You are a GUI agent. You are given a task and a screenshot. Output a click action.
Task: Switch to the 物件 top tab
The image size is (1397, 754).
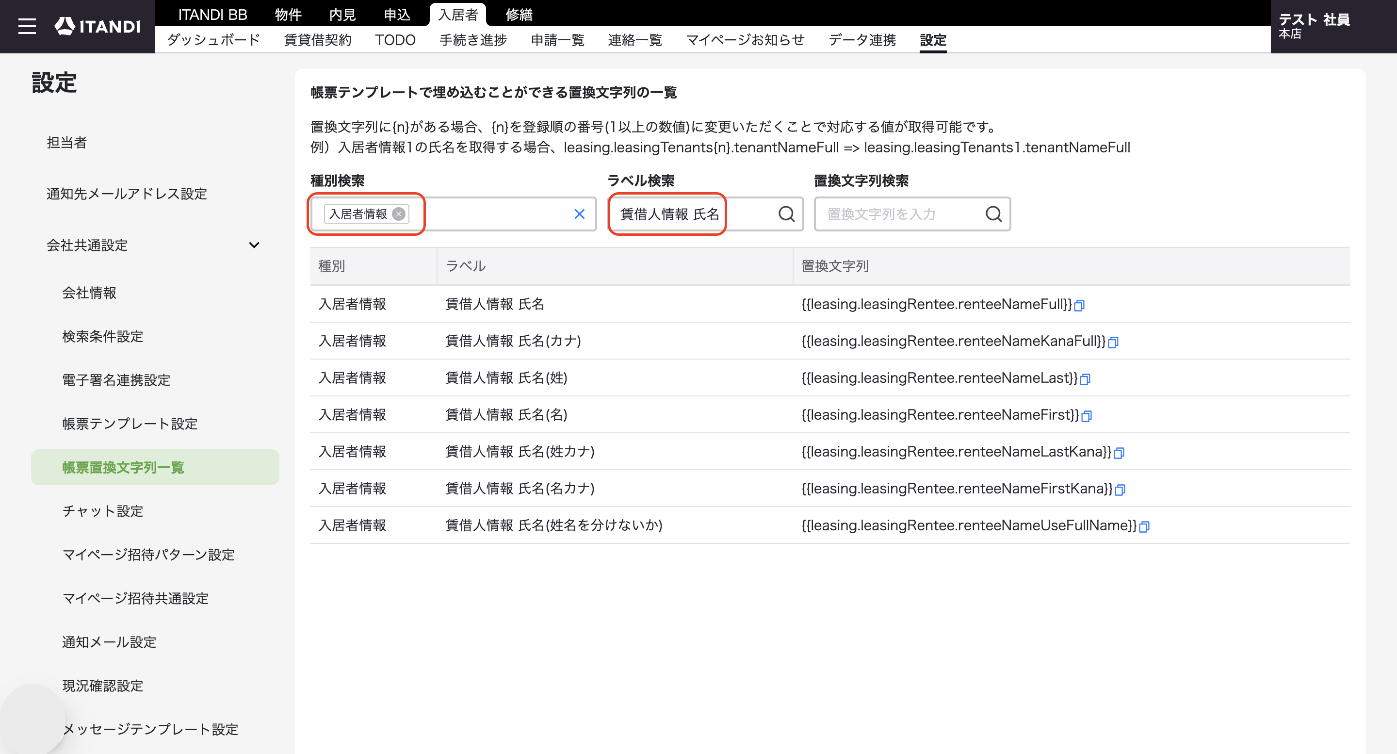(x=288, y=15)
